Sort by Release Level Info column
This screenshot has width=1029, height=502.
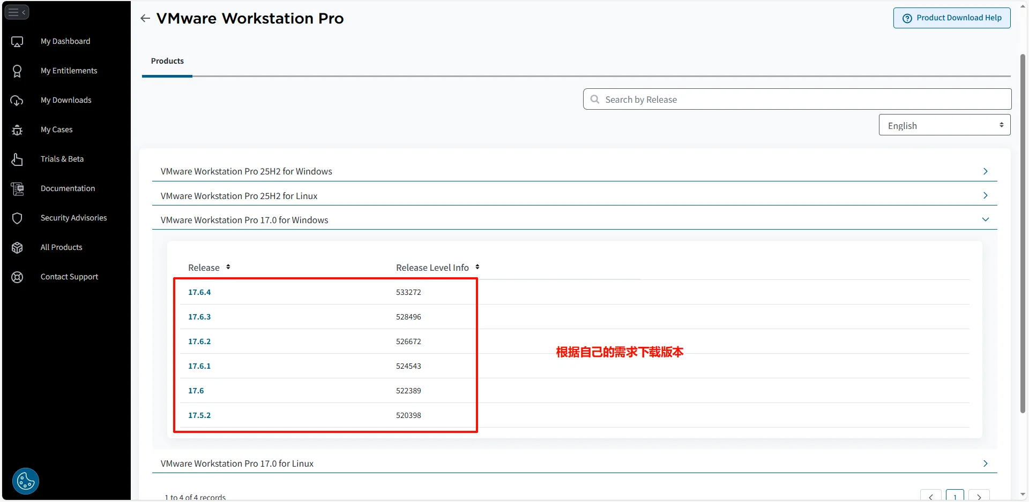[x=477, y=267]
